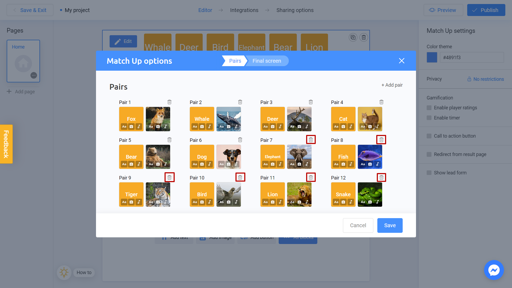Click the camera icon on the Fox card

tap(131, 127)
